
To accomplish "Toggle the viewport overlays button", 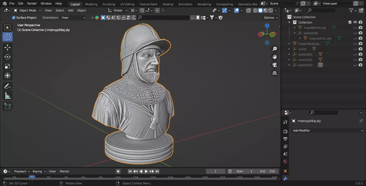I will 237,10.
